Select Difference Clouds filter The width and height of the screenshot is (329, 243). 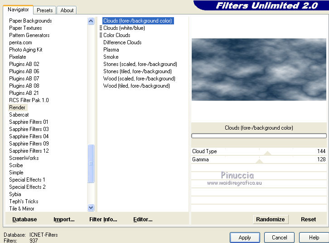click(122, 42)
